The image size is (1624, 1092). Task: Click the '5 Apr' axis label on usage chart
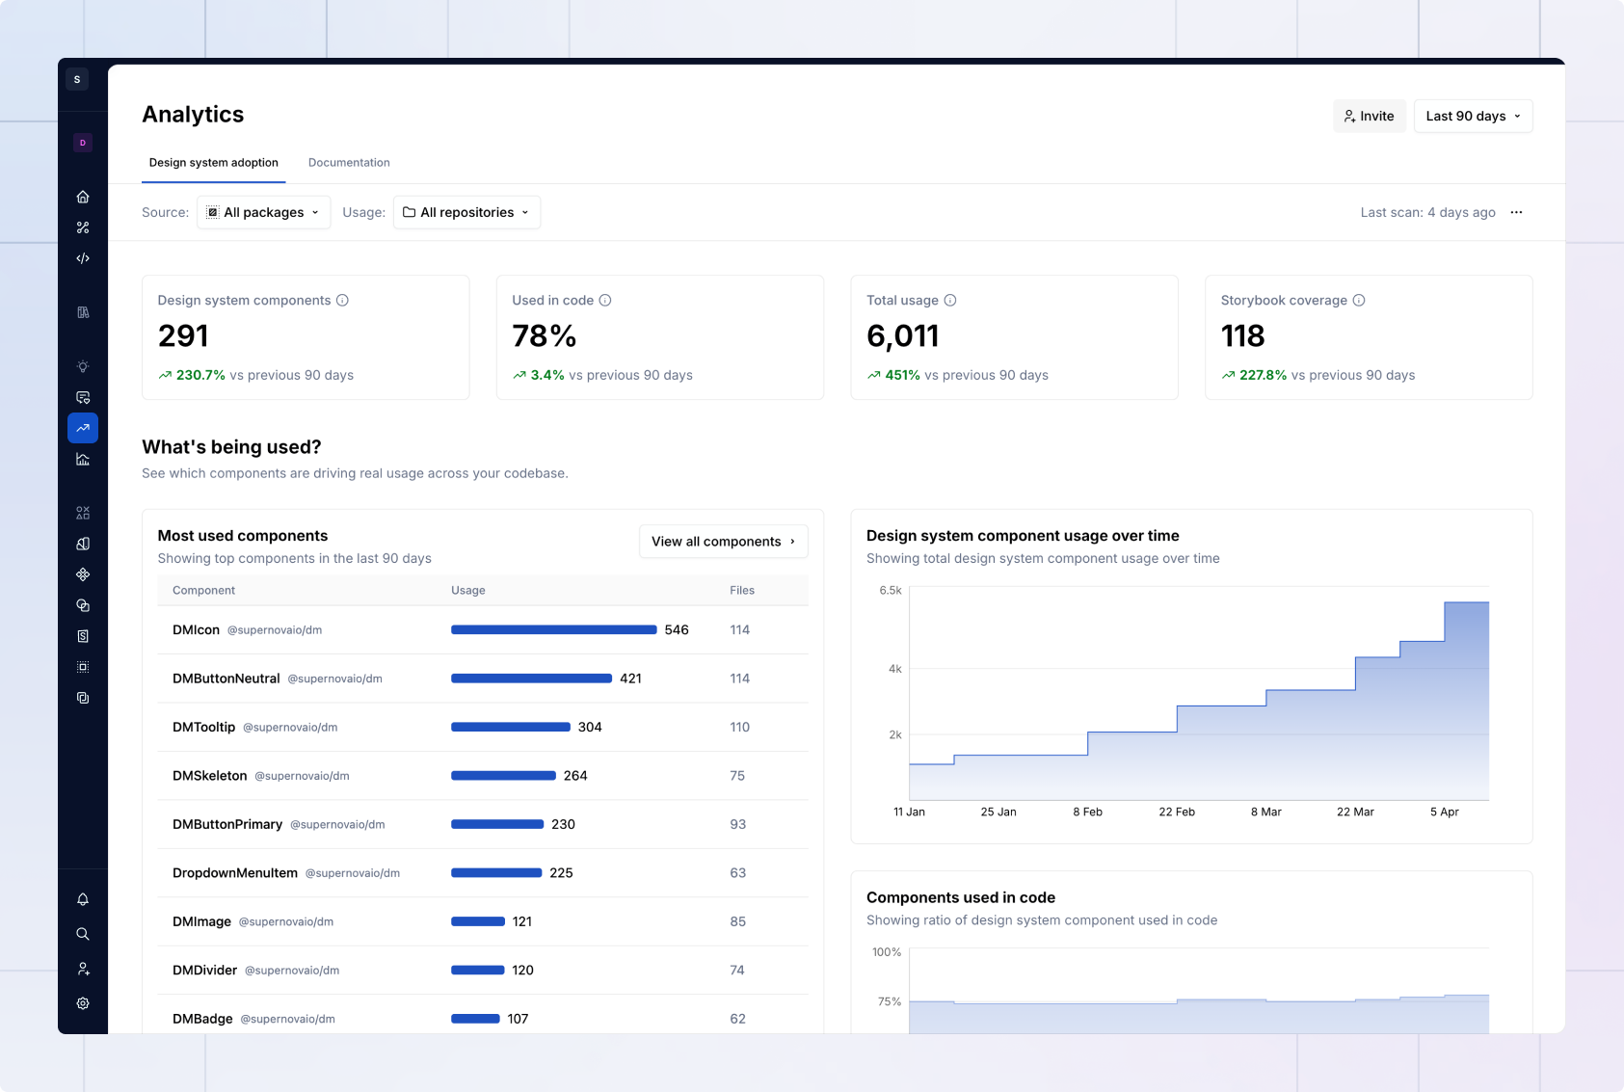click(x=1445, y=812)
